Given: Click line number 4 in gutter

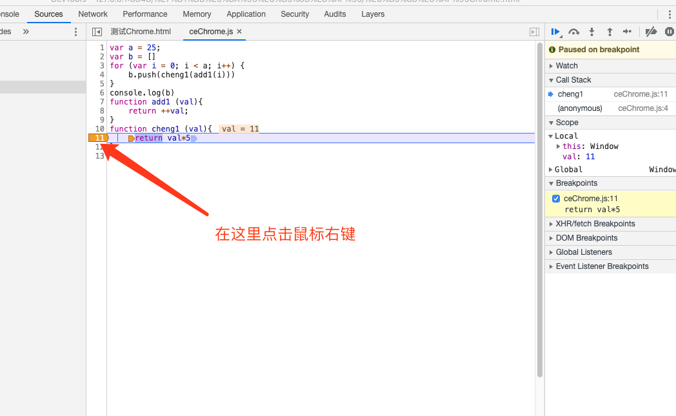Looking at the screenshot, I should click(x=102, y=75).
